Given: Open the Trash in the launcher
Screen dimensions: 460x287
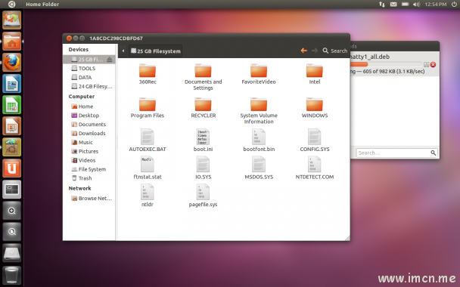Looking at the screenshot, I should (x=12, y=275).
